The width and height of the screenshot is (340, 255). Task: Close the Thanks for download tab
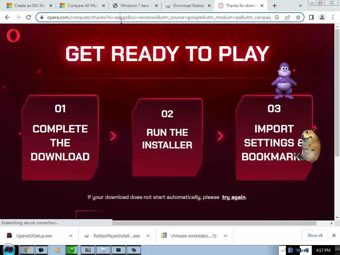(x=262, y=6)
